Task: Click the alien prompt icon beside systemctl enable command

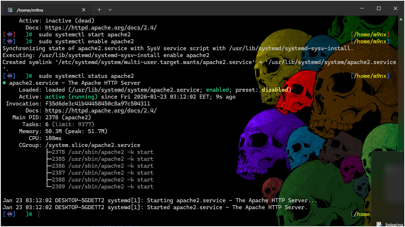Action: (10, 41)
